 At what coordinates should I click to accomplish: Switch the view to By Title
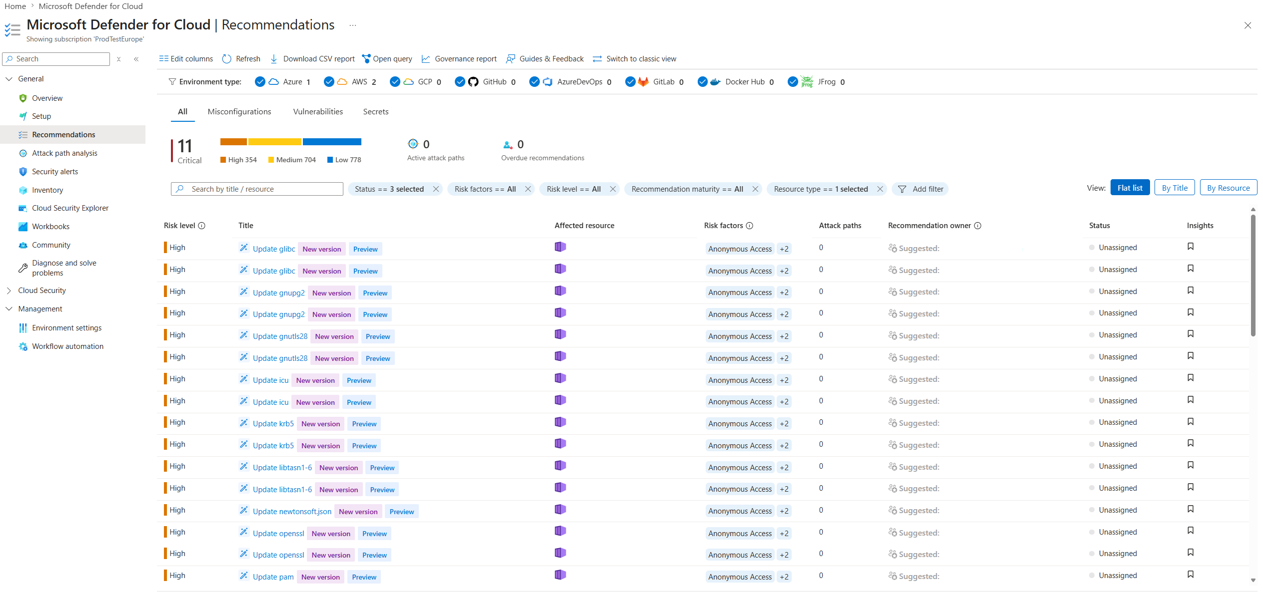point(1175,188)
